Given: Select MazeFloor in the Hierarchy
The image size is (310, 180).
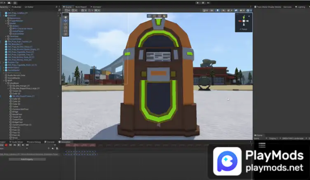Looking at the screenshot, I should point(17,114).
